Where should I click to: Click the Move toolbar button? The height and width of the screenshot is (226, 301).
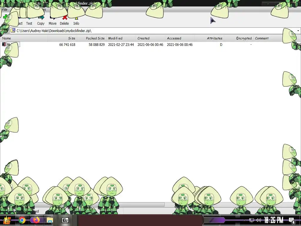click(x=52, y=21)
